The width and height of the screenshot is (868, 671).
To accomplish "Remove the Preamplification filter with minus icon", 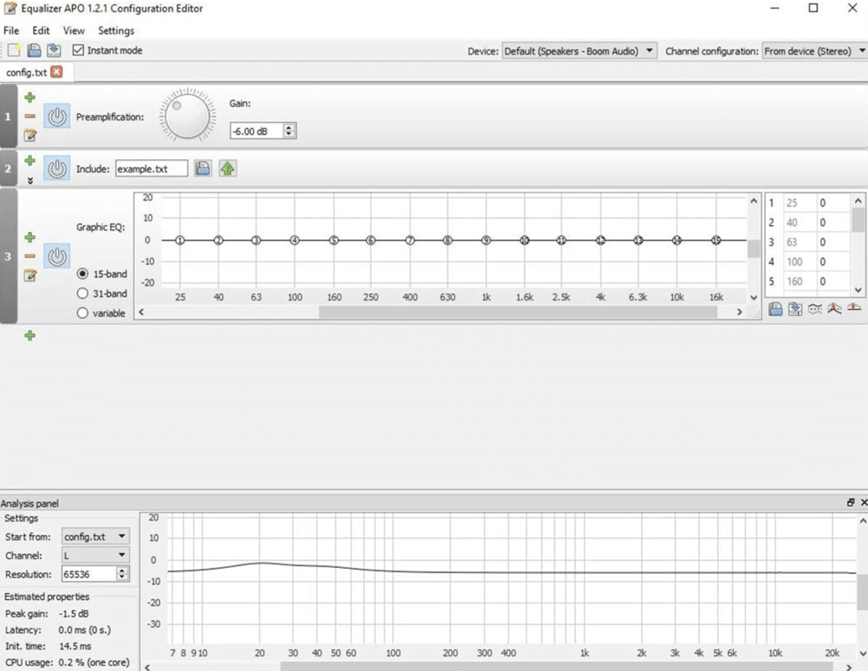I will tap(30, 116).
